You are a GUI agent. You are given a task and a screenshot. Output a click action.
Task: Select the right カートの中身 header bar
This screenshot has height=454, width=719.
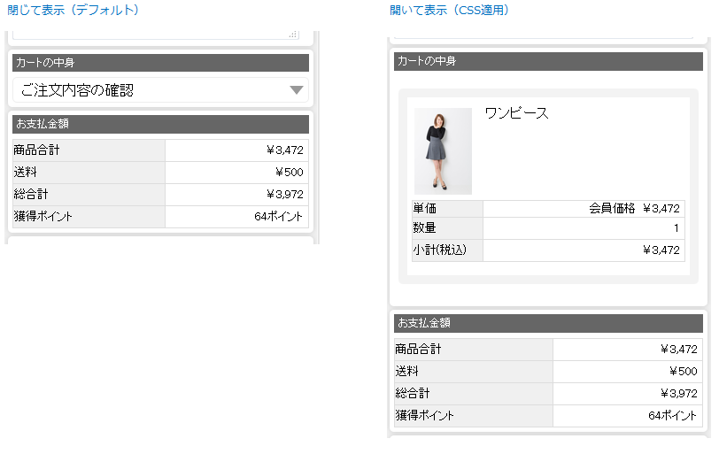coord(548,61)
